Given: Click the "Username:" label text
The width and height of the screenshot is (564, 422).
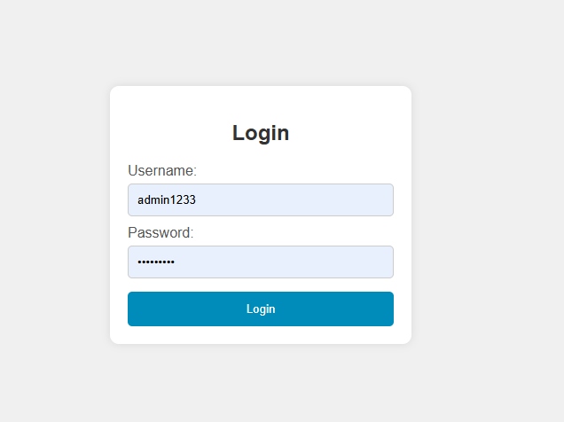Looking at the screenshot, I should tap(162, 170).
